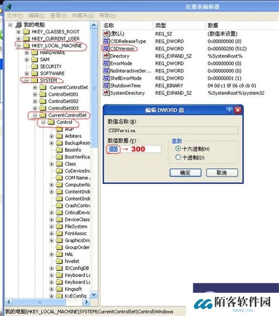Select the hexadecimal radio button
279x316 pixels.
pos(179,149)
